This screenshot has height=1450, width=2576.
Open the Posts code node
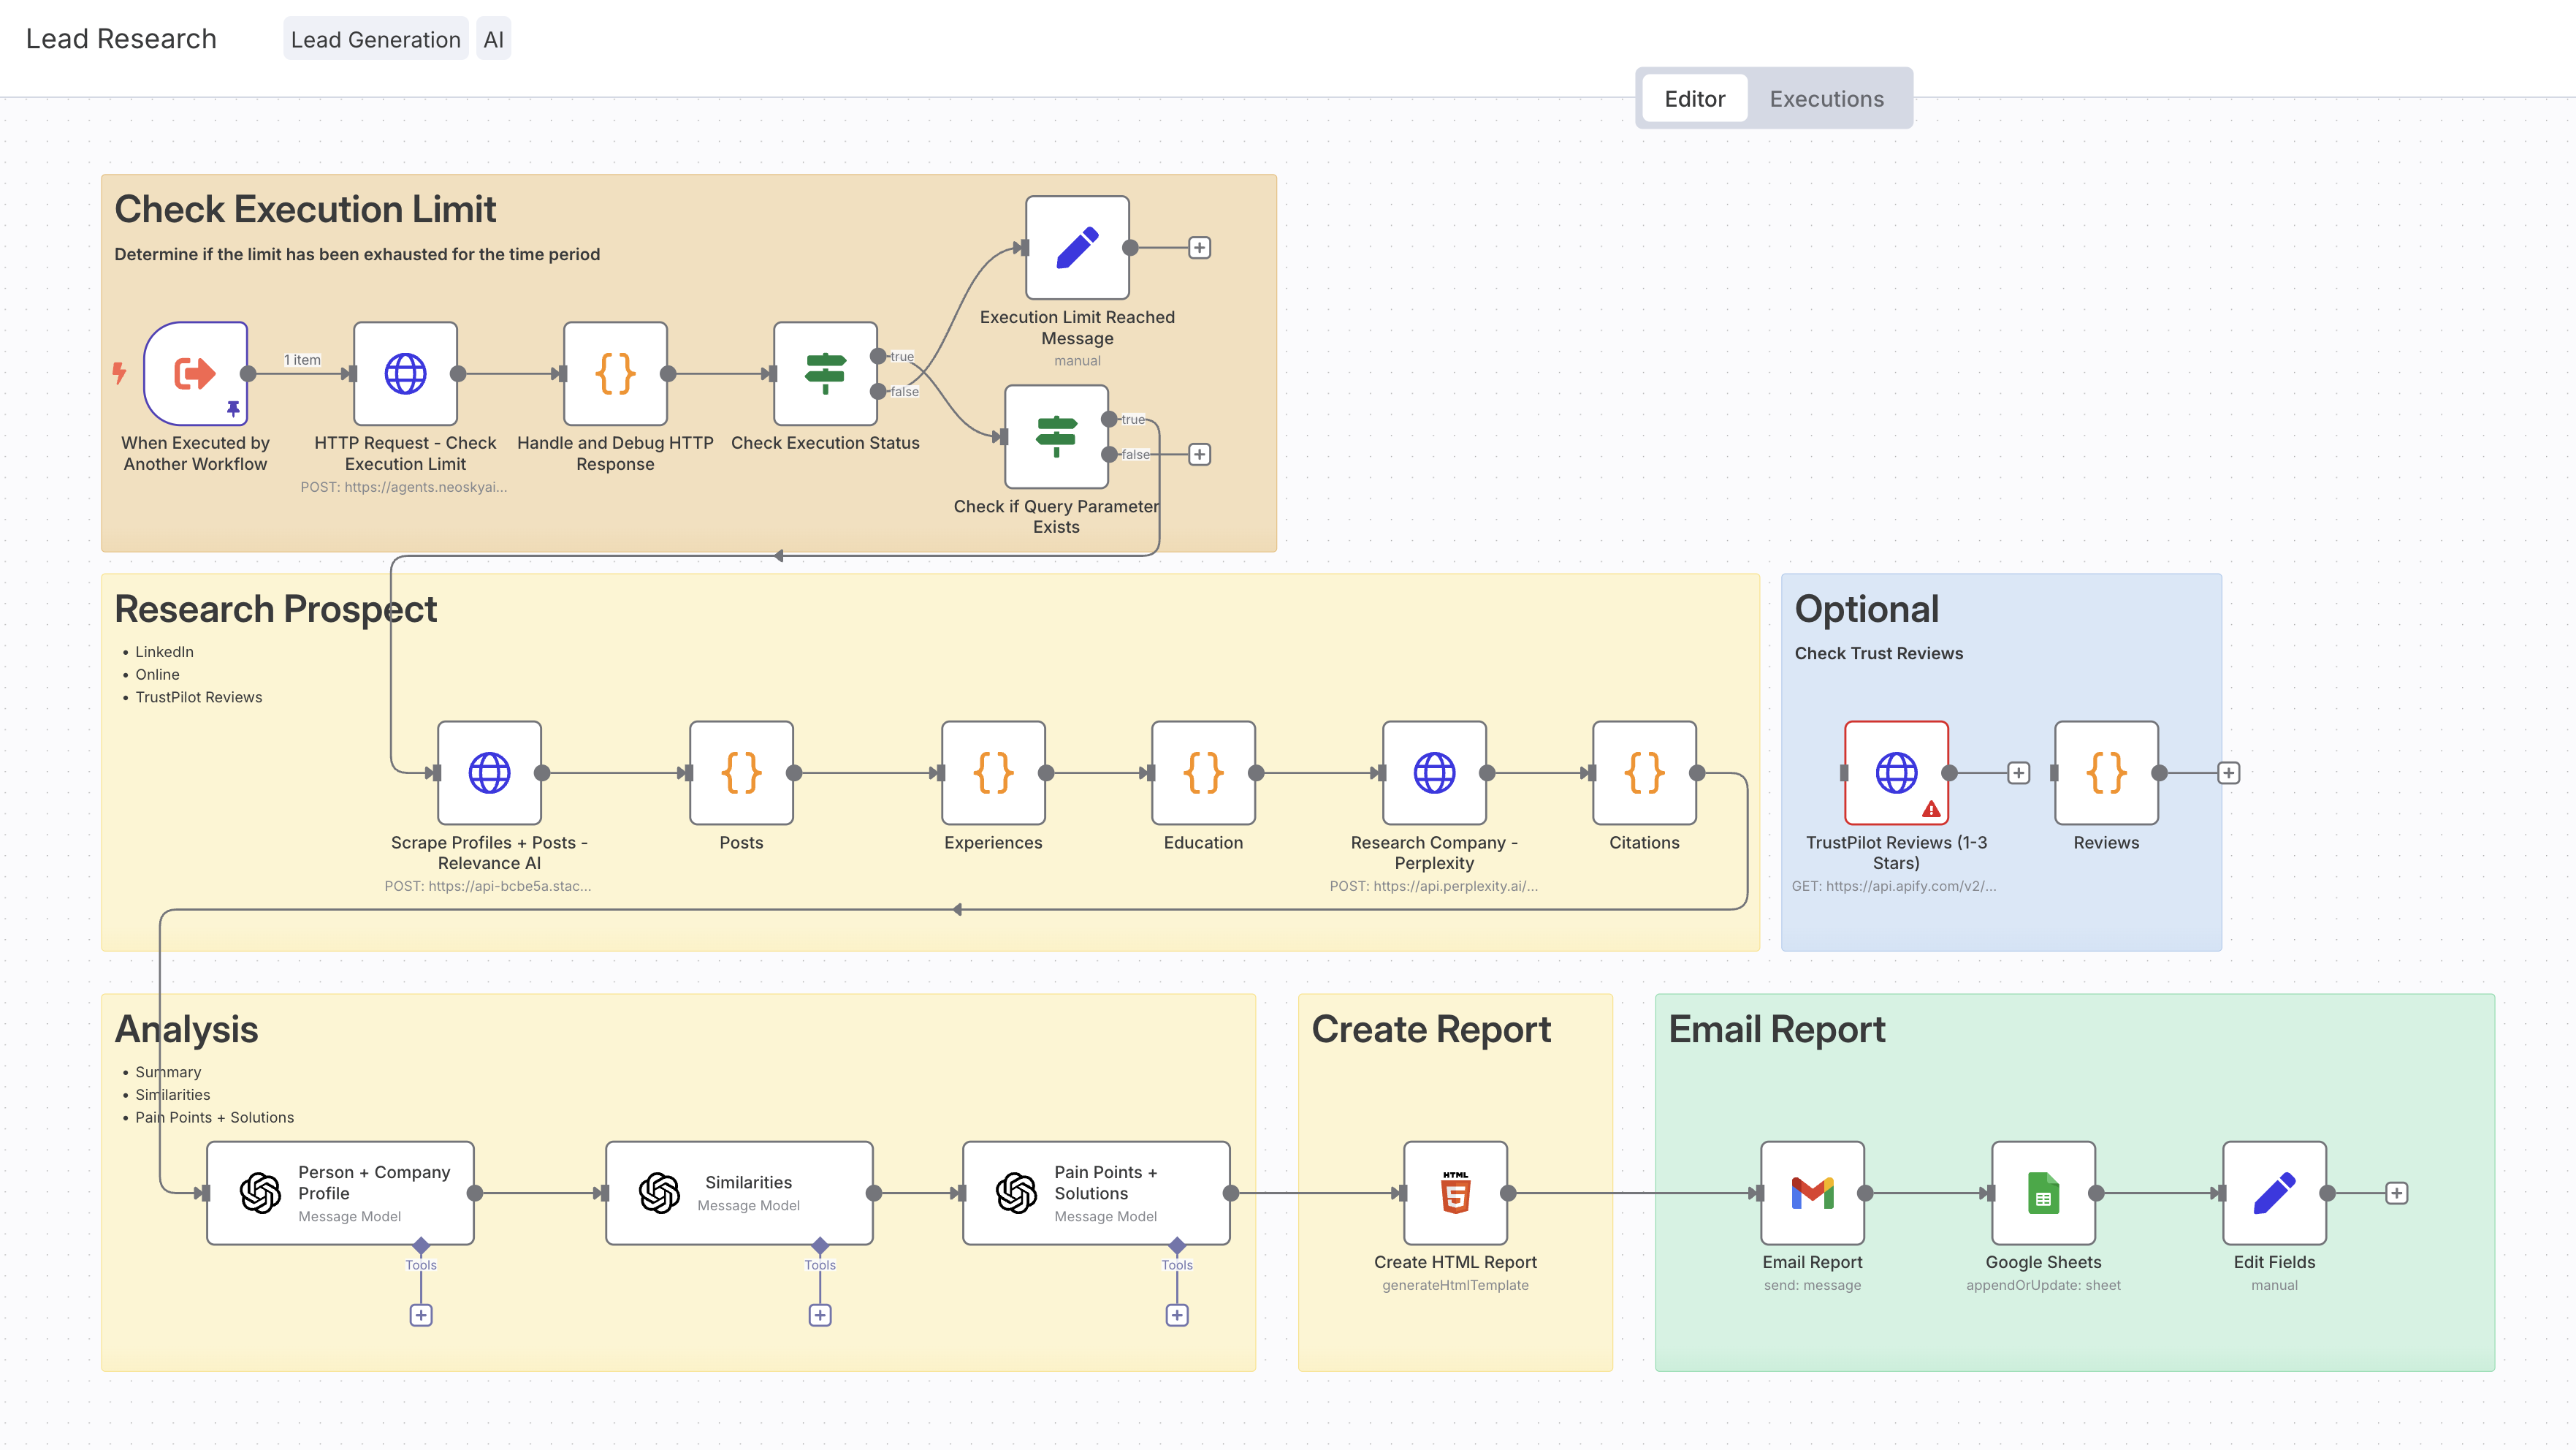tap(740, 772)
